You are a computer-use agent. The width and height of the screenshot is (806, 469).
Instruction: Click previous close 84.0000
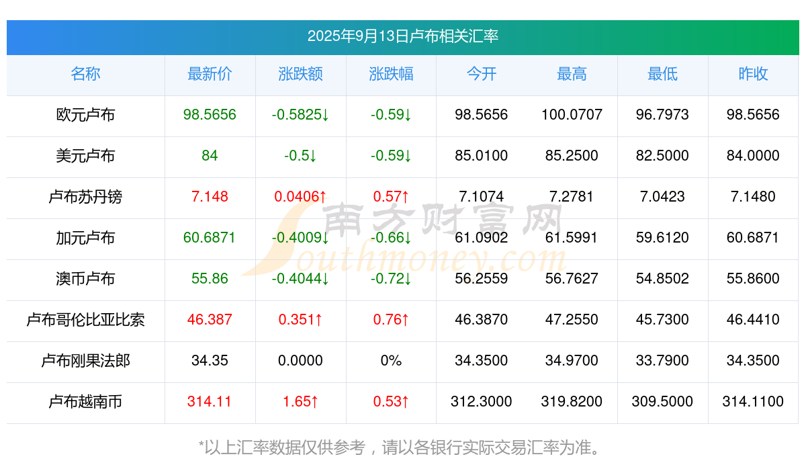[753, 156]
